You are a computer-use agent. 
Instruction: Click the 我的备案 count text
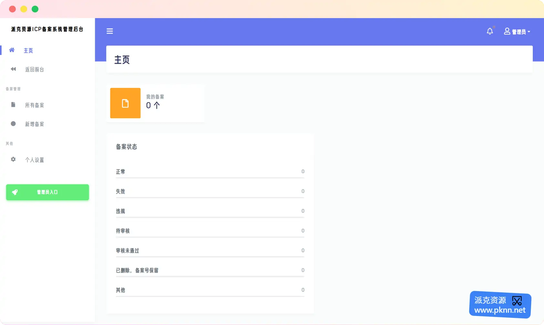point(153,105)
